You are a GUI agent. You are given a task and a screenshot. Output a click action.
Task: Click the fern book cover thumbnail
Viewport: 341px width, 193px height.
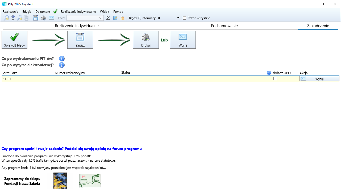coord(60,181)
